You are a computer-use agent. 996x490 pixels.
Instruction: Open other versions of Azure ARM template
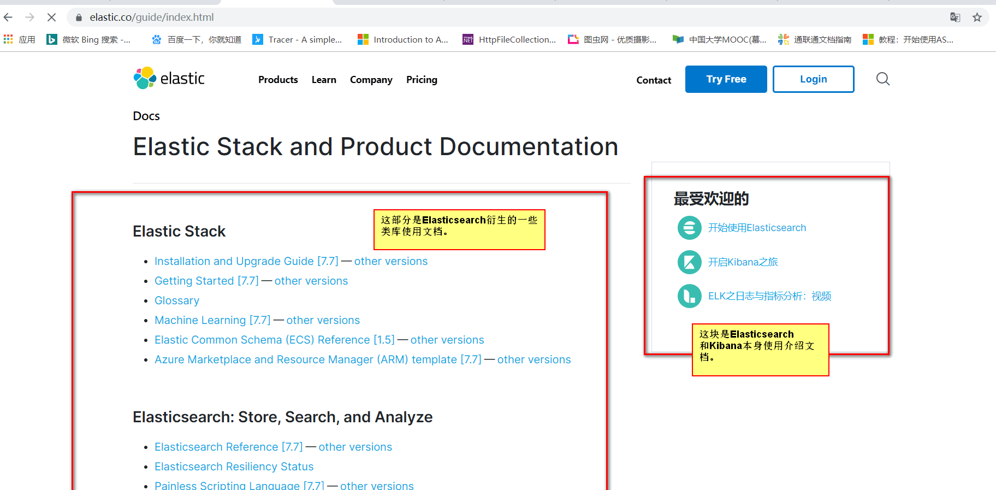click(x=534, y=359)
